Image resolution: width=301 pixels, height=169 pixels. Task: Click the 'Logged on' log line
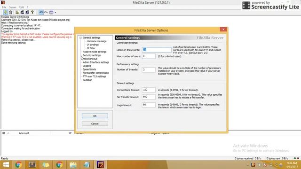point(7,31)
